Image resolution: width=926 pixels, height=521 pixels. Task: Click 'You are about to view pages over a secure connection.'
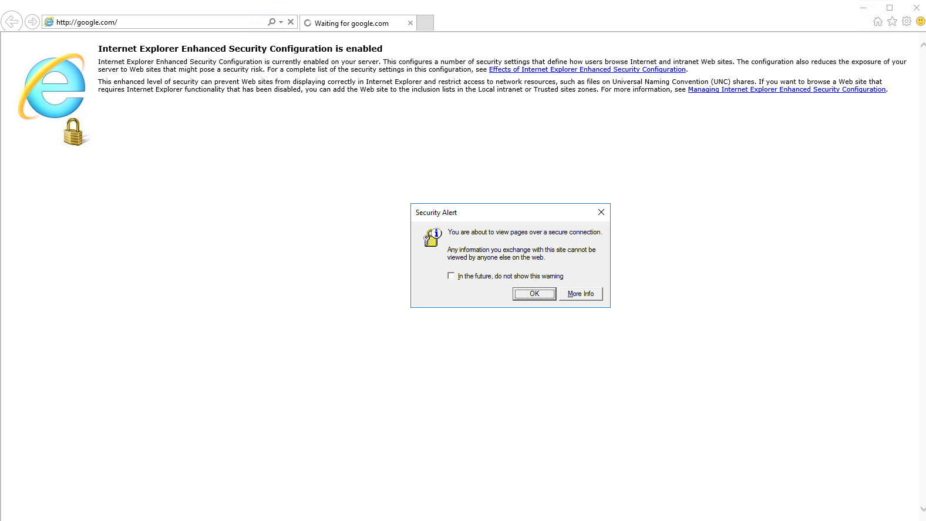pyautogui.click(x=525, y=232)
